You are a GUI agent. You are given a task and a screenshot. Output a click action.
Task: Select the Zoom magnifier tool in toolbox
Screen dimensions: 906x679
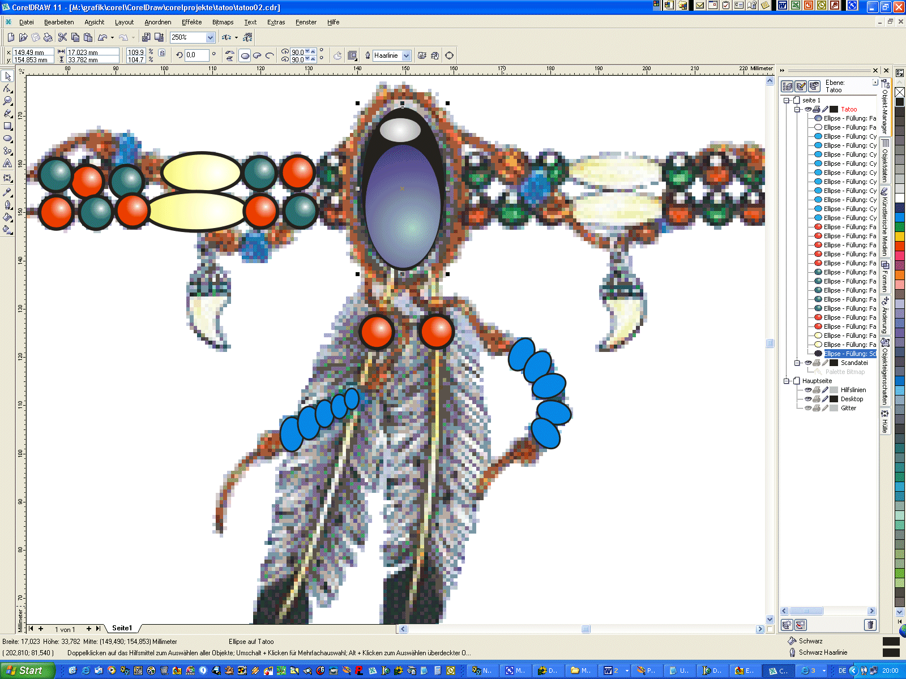(7, 101)
